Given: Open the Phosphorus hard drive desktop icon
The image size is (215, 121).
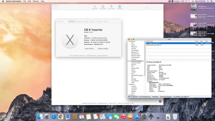Looking at the screenshot, I should click(193, 7).
